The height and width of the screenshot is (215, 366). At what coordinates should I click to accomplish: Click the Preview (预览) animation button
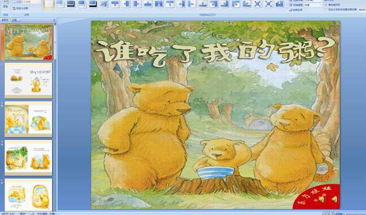[x=5, y=4]
